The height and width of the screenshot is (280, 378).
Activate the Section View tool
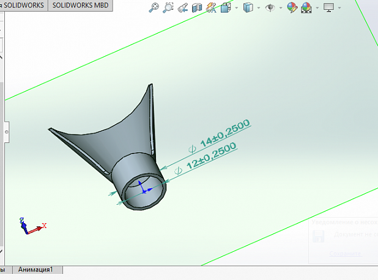[196, 8]
